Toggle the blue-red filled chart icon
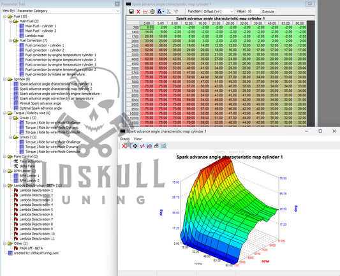The width and height of the screenshot is (340, 276). 149,146
